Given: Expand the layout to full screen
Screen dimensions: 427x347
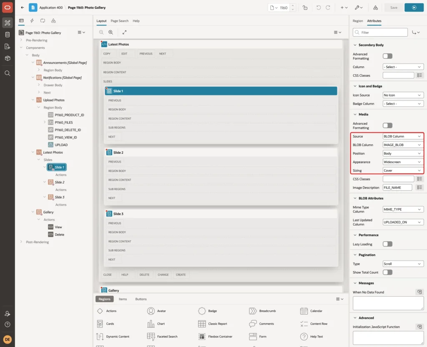Looking at the screenshot, I should (124, 32).
